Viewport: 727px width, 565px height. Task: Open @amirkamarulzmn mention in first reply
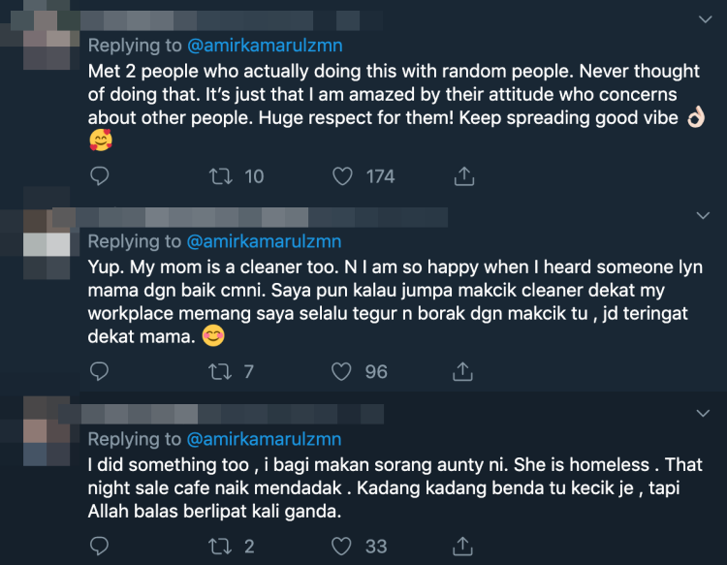tap(264, 46)
